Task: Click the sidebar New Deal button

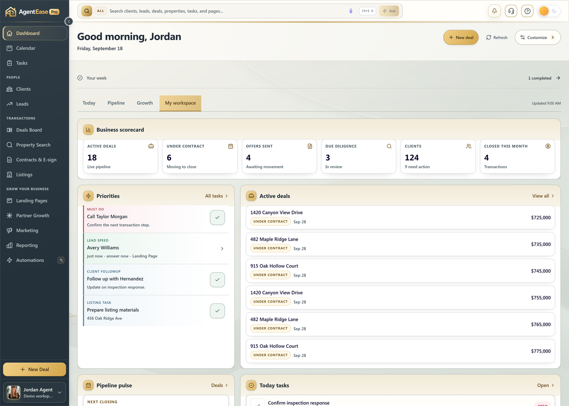Action: 35,369
